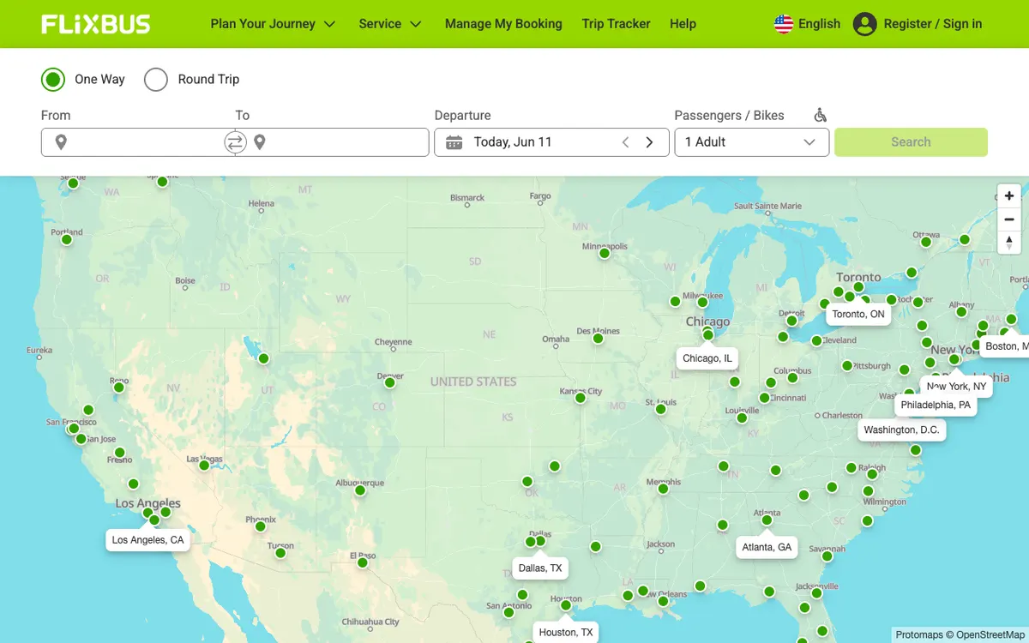Click the Search button
This screenshot has width=1029, height=643.
(911, 142)
